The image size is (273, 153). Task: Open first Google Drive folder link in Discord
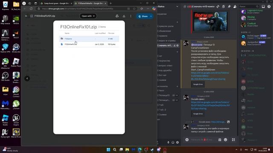coord(210,76)
